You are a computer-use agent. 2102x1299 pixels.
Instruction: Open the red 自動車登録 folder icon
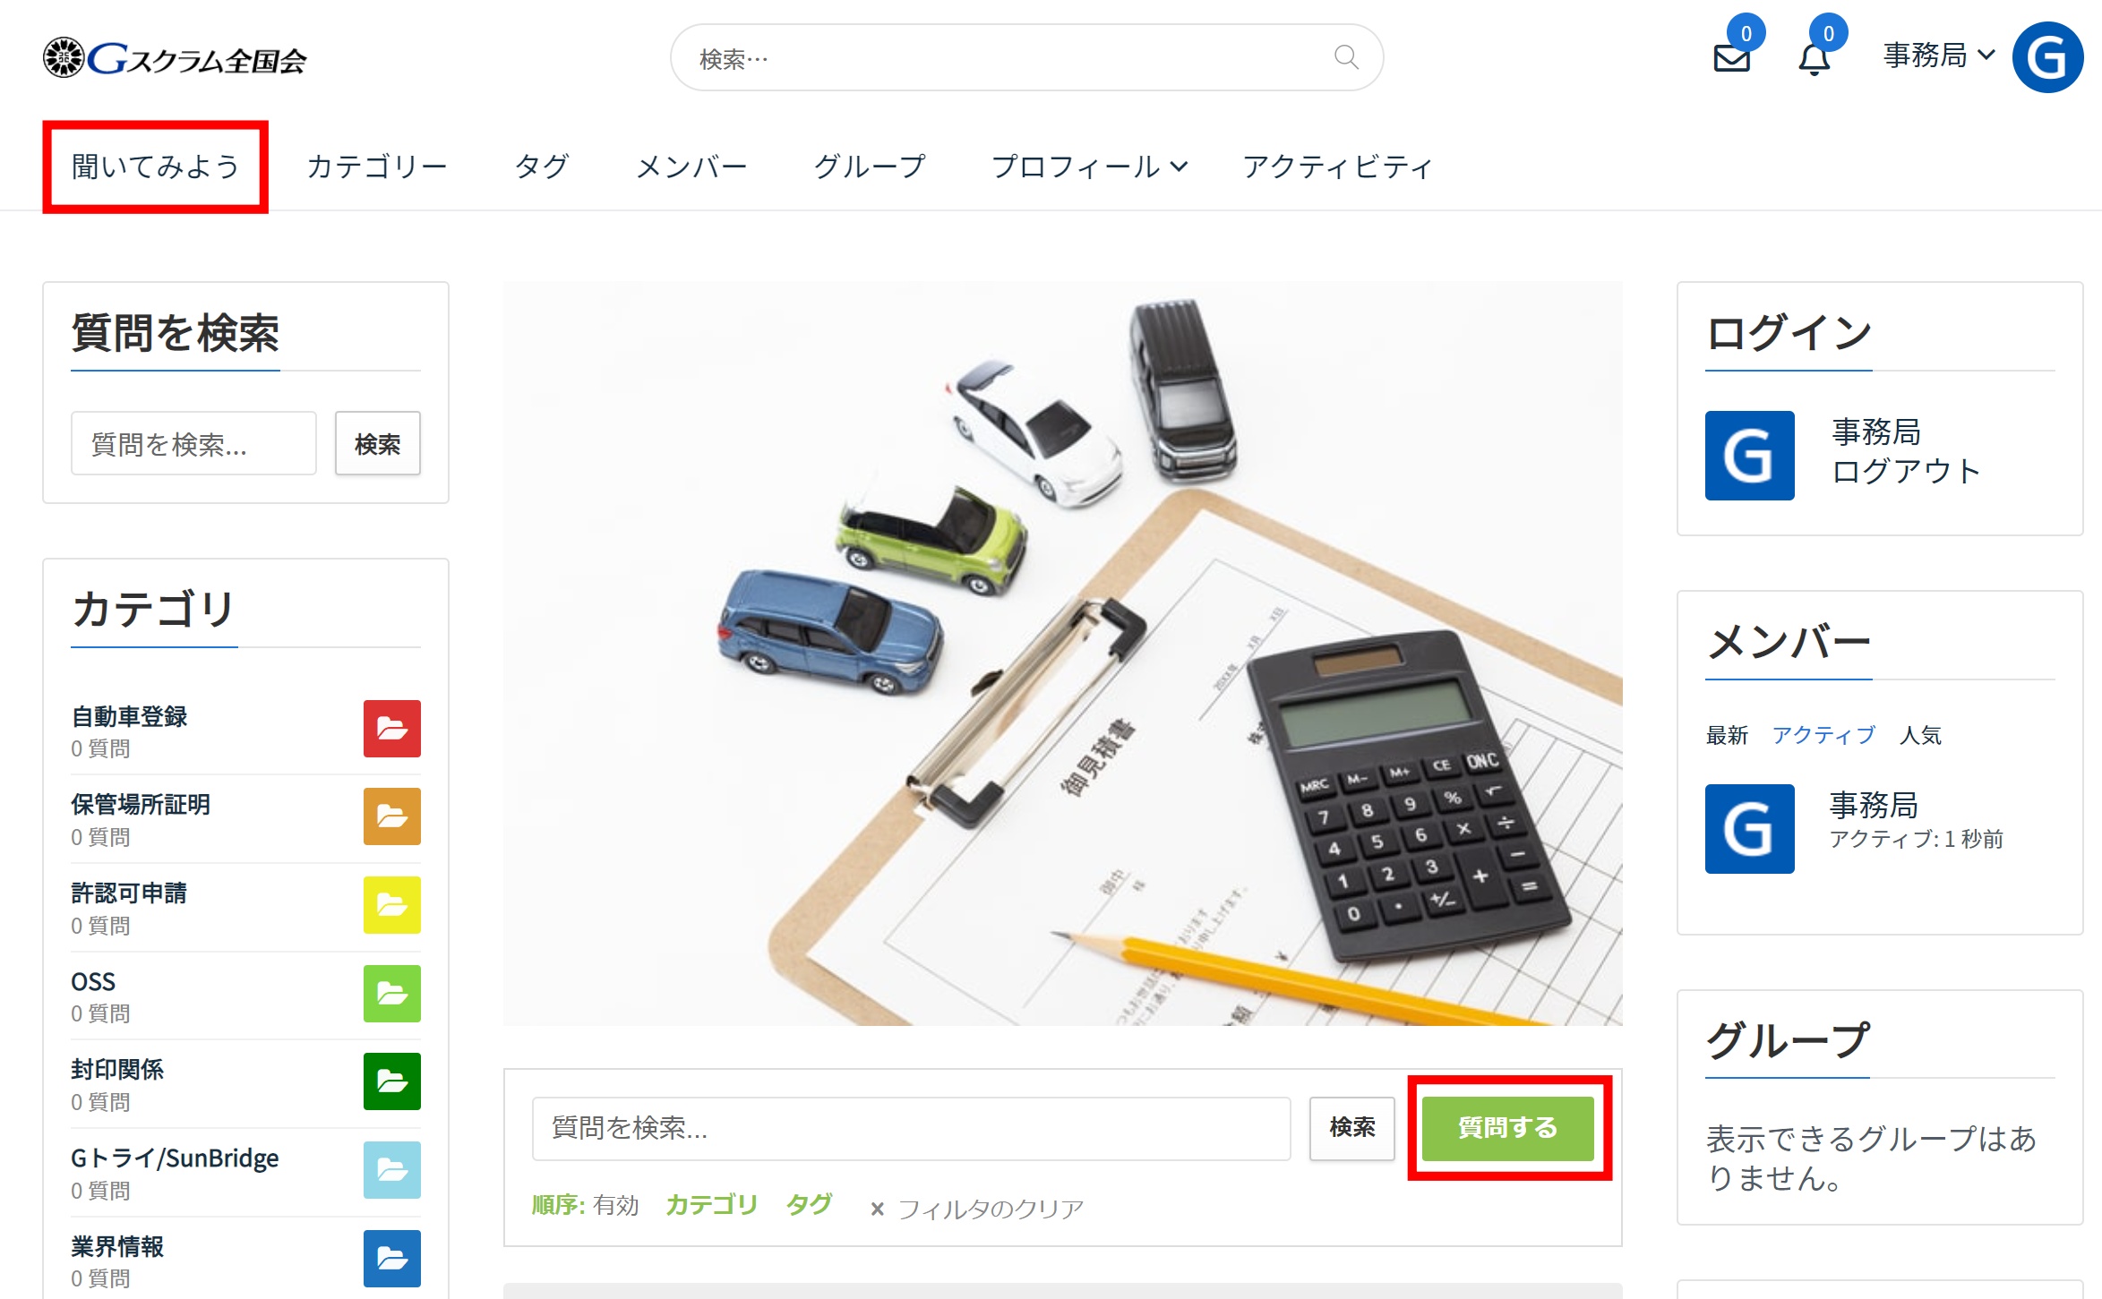coord(391,728)
